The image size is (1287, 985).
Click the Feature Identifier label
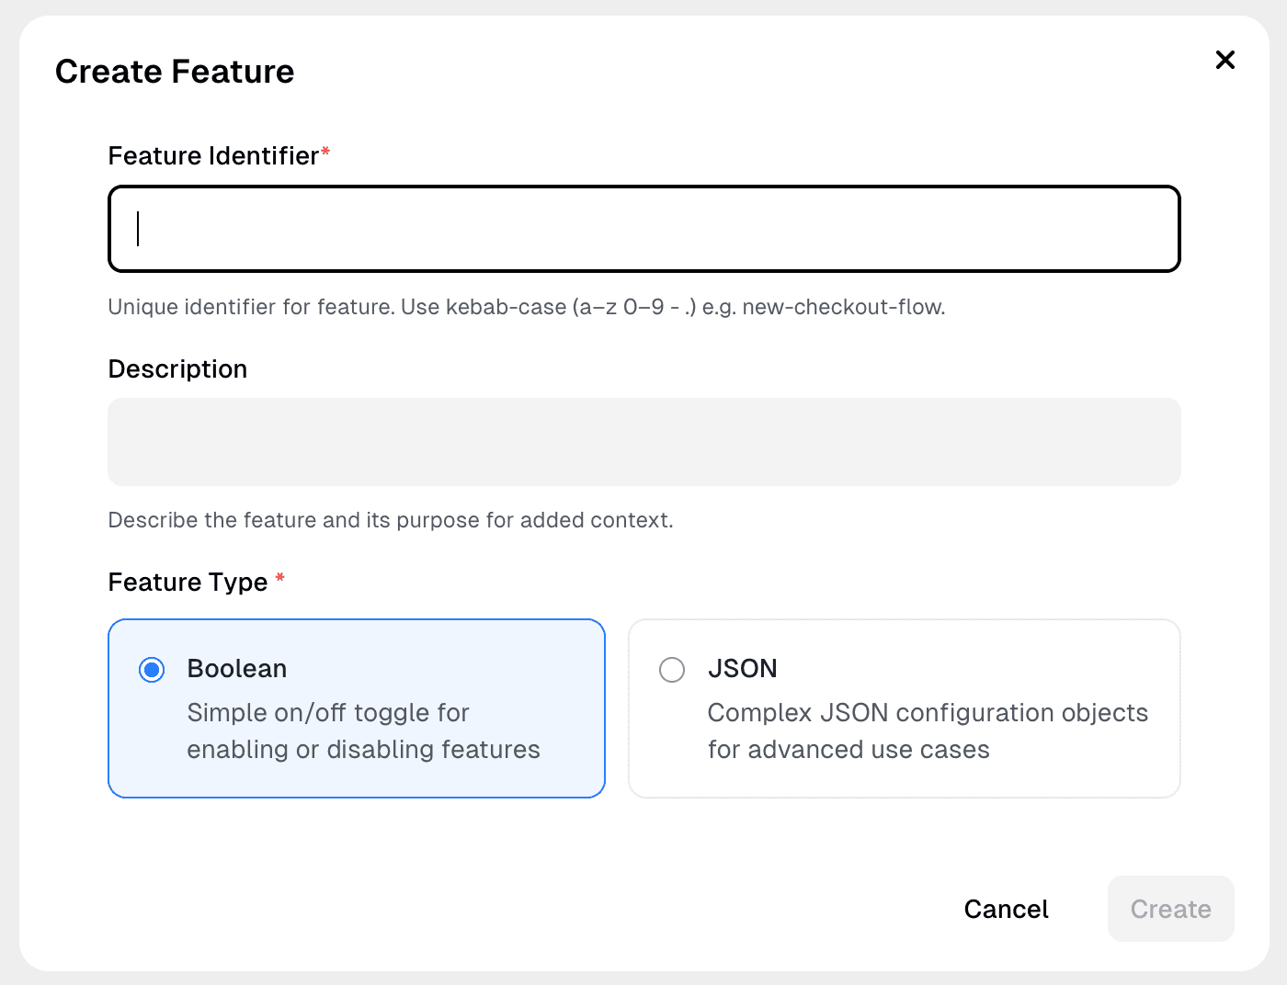click(212, 156)
